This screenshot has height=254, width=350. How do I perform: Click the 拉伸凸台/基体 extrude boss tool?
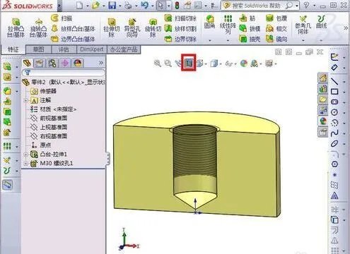(x=16, y=28)
